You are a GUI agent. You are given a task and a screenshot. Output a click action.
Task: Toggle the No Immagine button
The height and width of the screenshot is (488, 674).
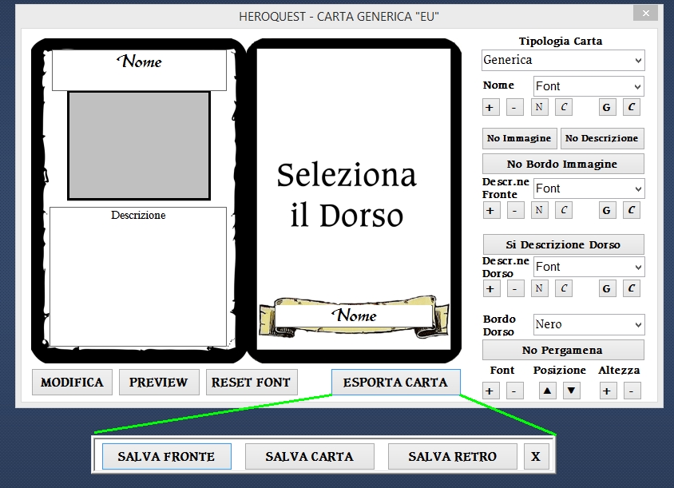point(519,138)
